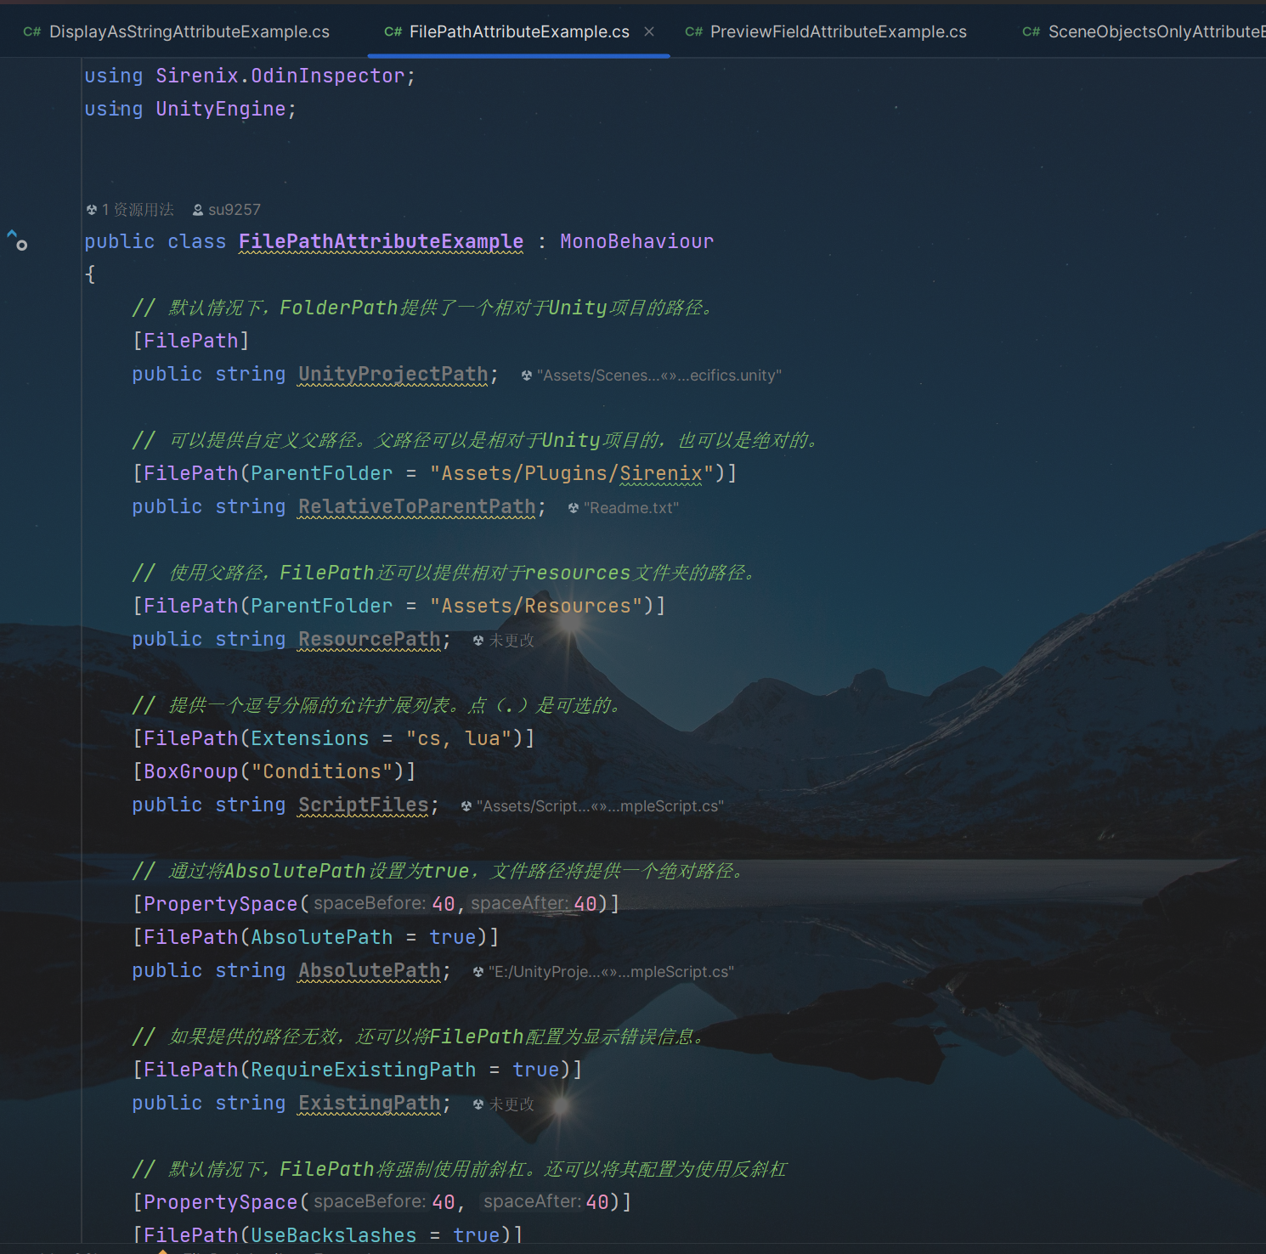Click the ScriptFiles field name
This screenshot has width=1266, height=1254.
[363, 805]
